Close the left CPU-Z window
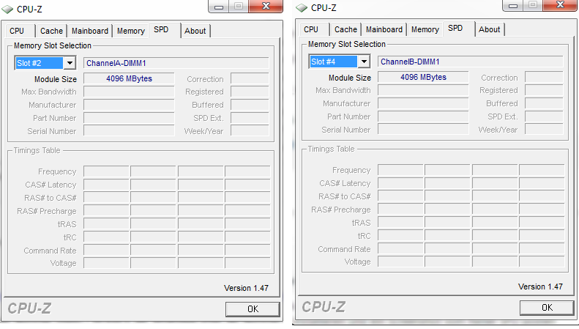Image resolution: width=579 pixels, height=329 pixels. point(266,7)
